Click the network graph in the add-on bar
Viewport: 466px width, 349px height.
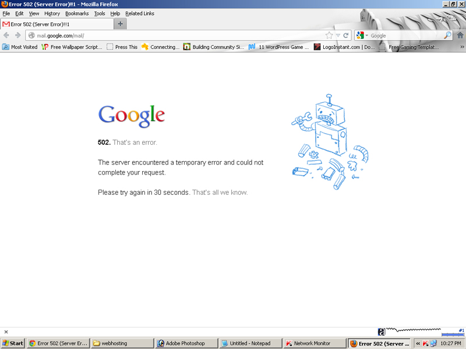[414, 330]
